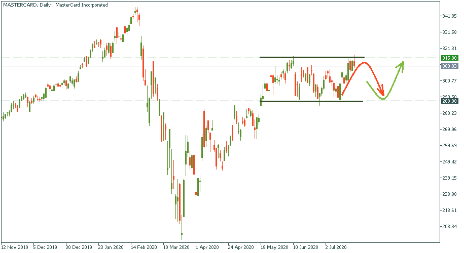Viewport: 464px width, 253px height.
Task: Click the 12 Nov 2019 date label
Action: click(14, 248)
